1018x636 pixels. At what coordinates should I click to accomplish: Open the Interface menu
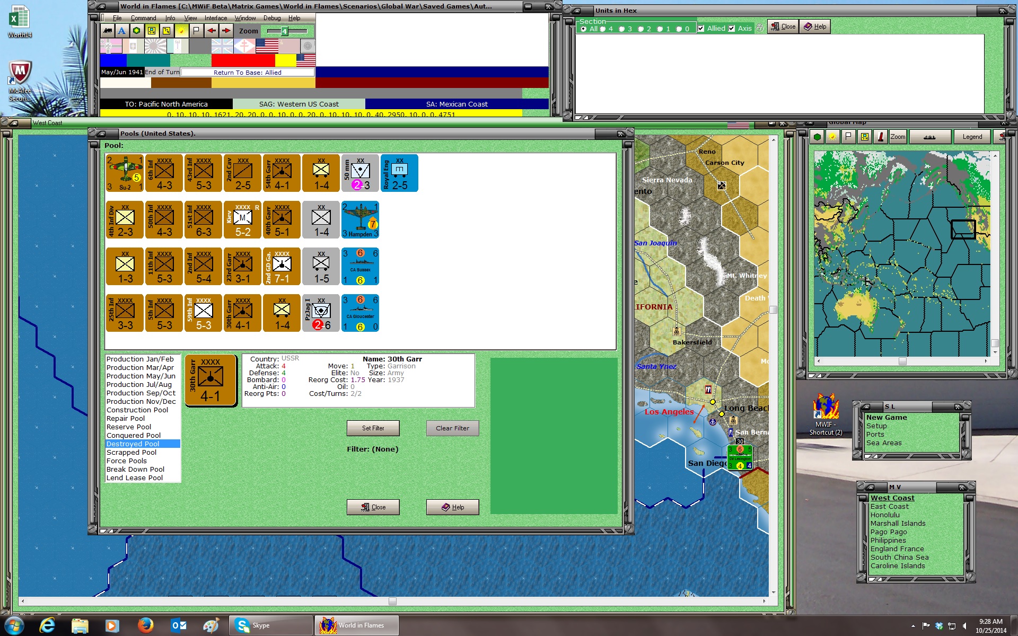pyautogui.click(x=216, y=18)
